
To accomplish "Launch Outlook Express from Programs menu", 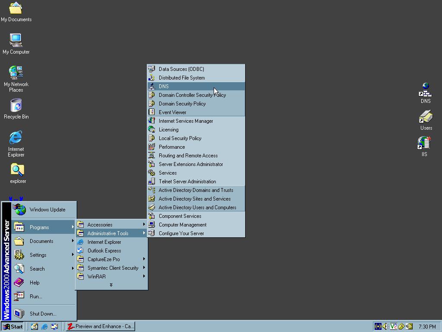I will pos(111,250).
